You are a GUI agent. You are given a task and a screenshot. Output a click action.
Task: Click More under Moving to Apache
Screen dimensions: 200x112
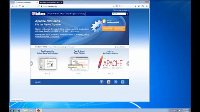pos(110,74)
